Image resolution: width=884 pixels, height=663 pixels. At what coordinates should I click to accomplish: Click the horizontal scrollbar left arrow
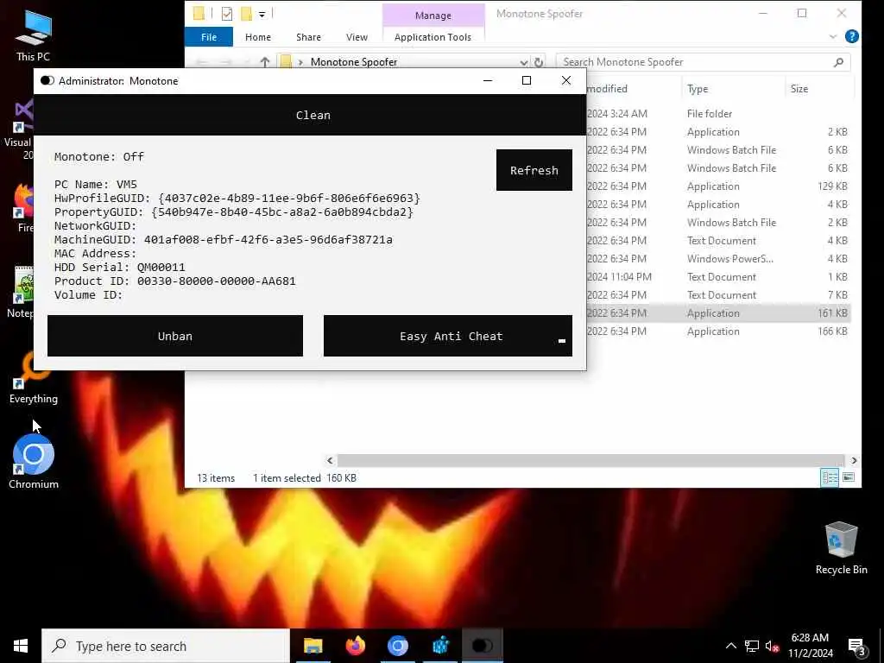coord(331,461)
